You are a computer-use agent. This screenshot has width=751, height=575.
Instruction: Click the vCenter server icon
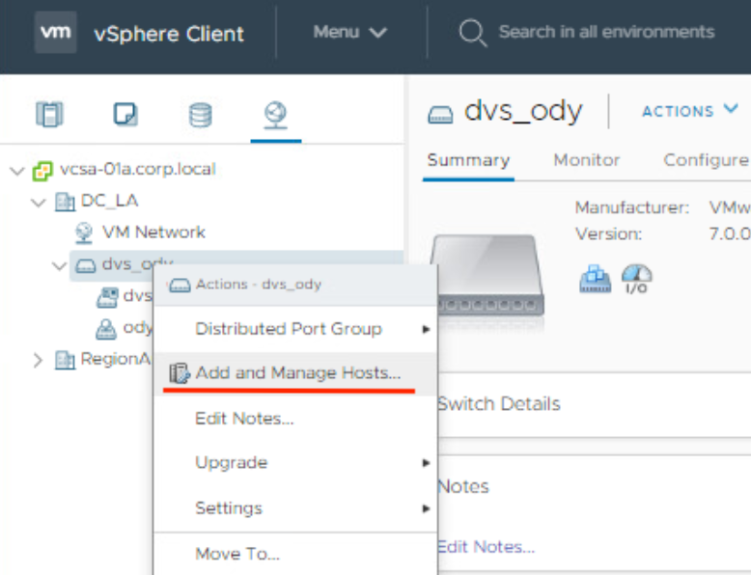(42, 171)
